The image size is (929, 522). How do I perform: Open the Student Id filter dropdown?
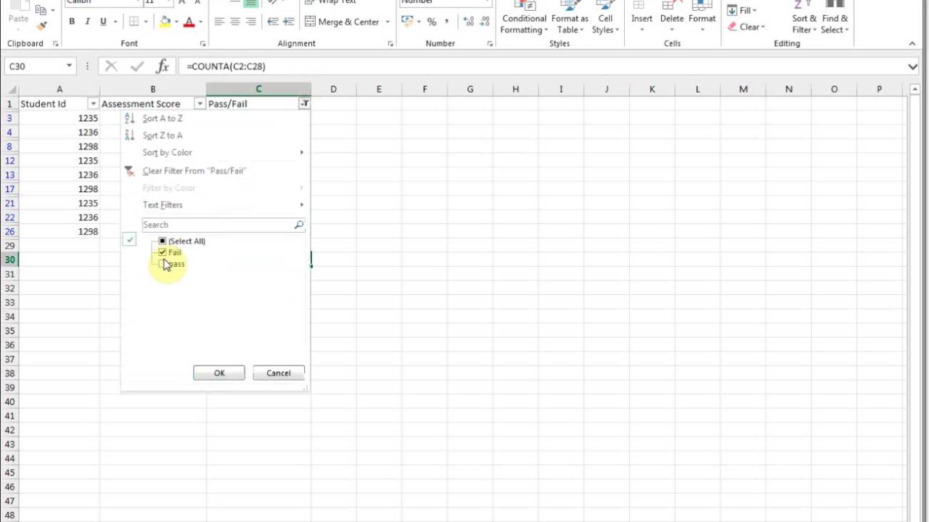point(93,104)
